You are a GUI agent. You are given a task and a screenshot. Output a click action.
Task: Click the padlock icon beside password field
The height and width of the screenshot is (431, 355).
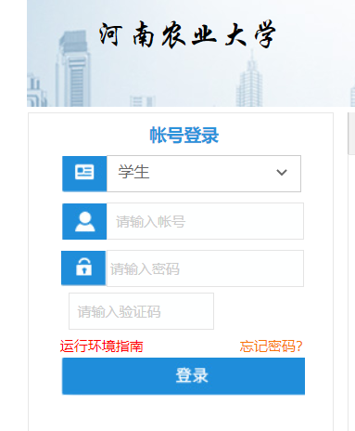coord(84,267)
